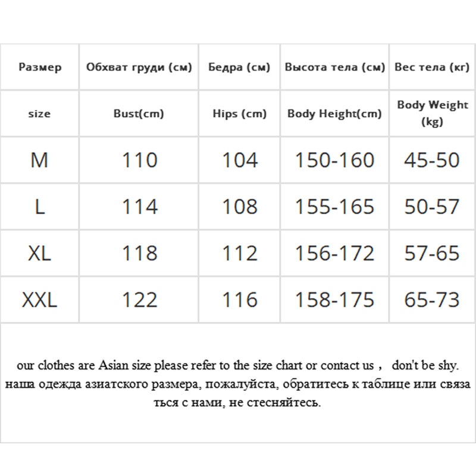Click the bust value 122
Image resolution: width=476 pixels, height=476 pixels.
tap(139, 300)
